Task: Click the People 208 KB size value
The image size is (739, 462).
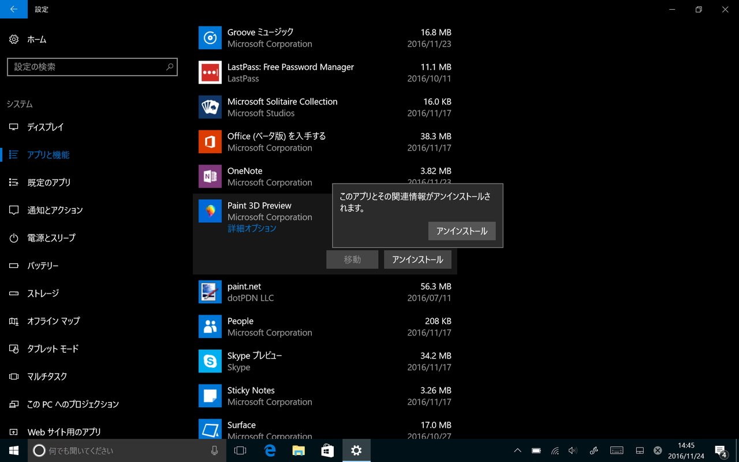Action: pyautogui.click(x=438, y=321)
